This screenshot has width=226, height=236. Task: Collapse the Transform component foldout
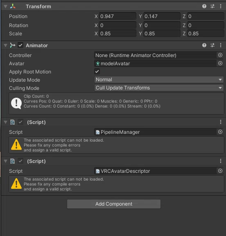pyautogui.click(x=6, y=7)
